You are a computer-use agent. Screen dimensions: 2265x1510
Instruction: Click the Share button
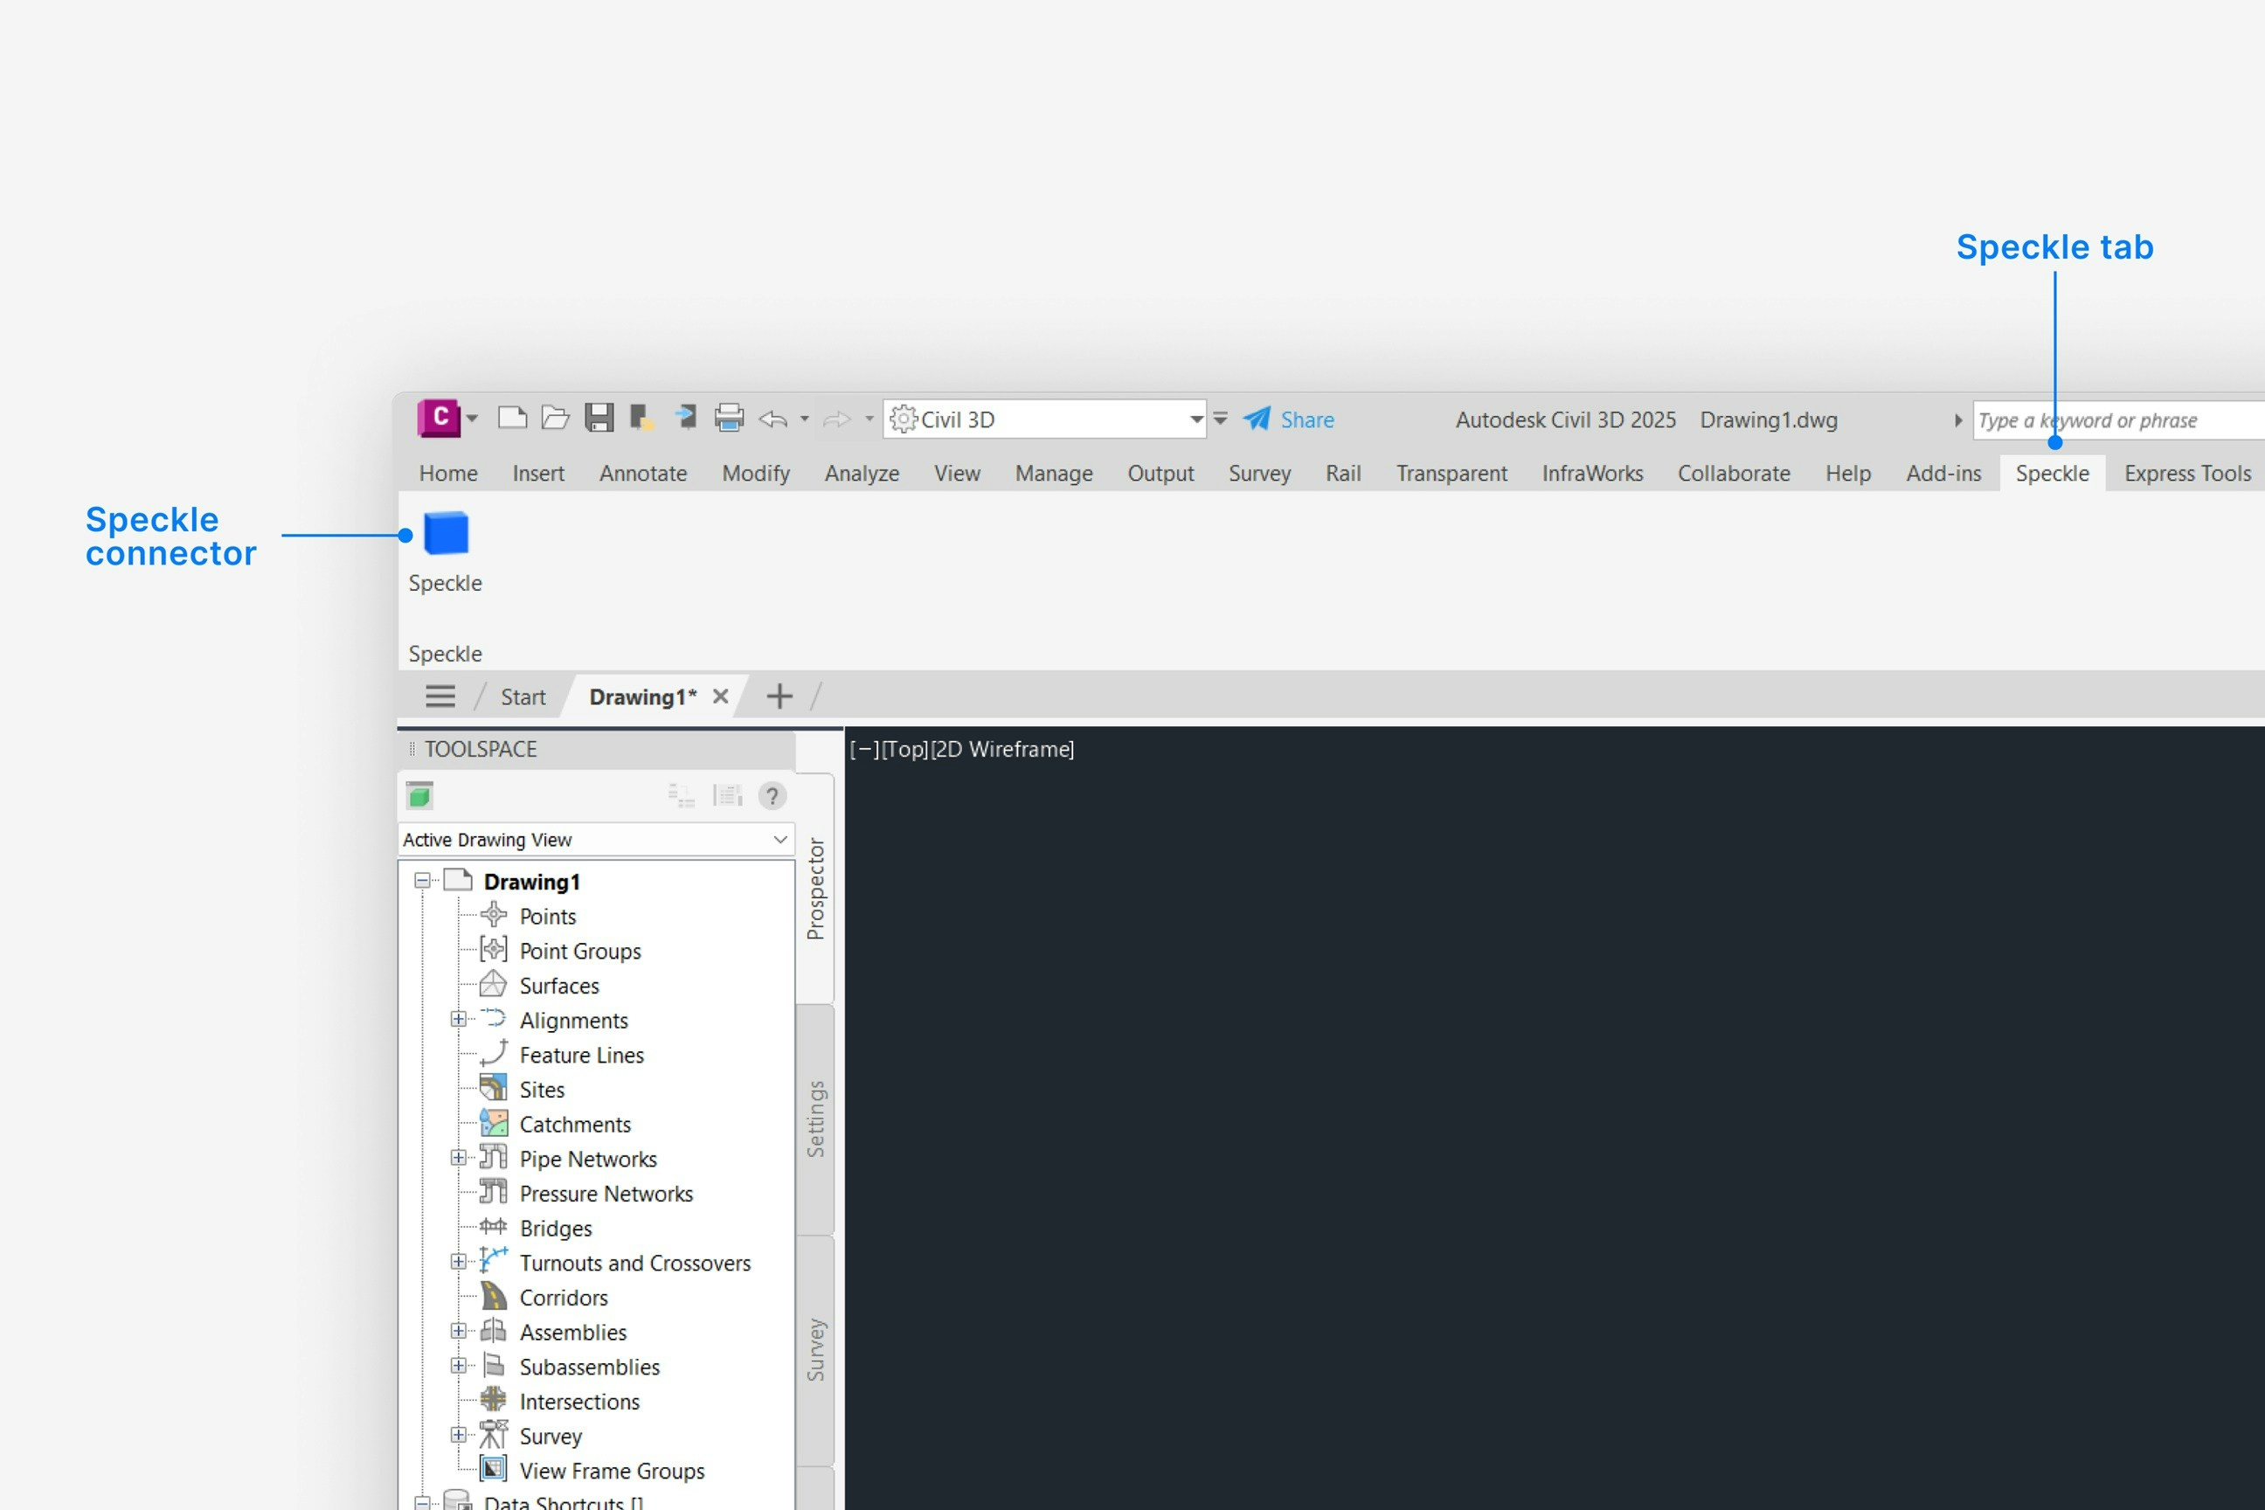[x=1289, y=419]
